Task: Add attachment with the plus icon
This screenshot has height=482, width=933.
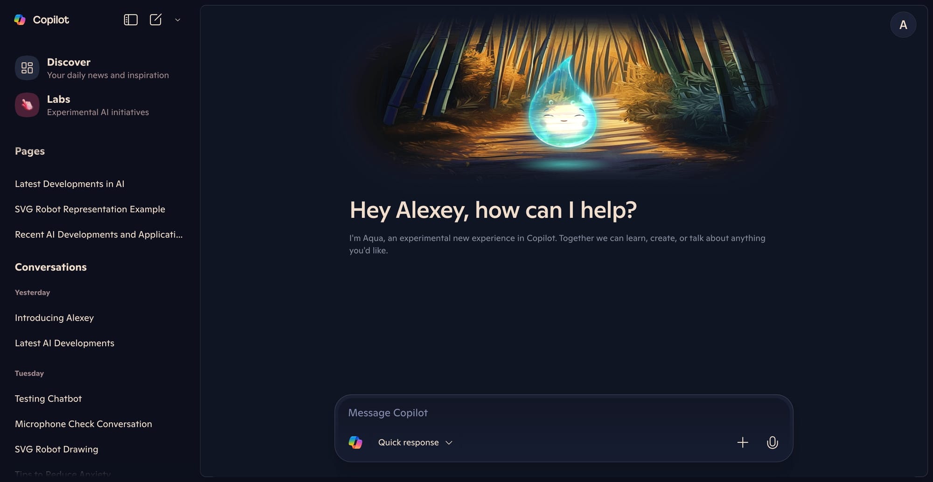Action: click(x=743, y=442)
